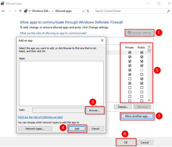Click the search magnifier icon
The width and height of the screenshot is (172, 147).
[168, 11]
